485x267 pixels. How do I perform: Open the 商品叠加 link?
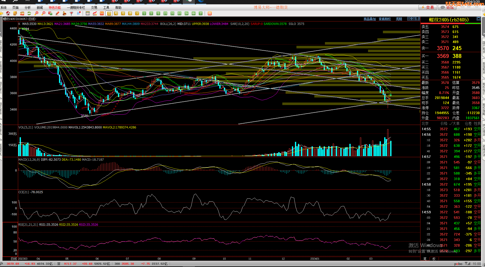click(x=370, y=19)
